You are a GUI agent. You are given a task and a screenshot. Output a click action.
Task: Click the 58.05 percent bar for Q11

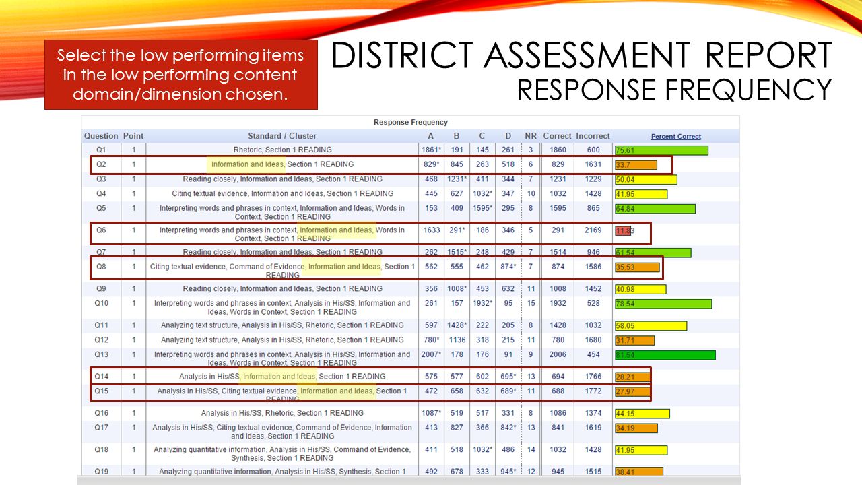pyautogui.click(x=651, y=326)
